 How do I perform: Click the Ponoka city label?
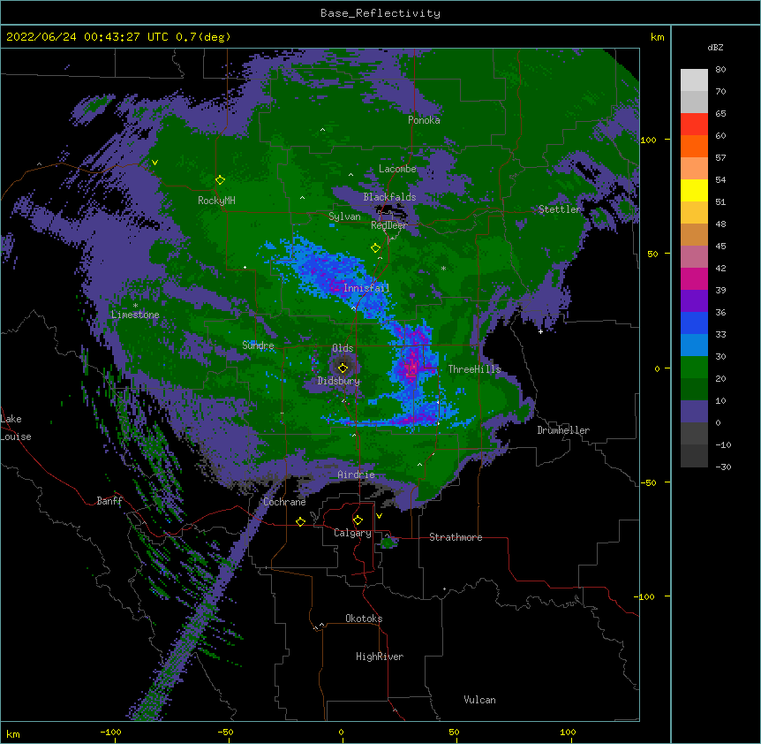tap(424, 120)
